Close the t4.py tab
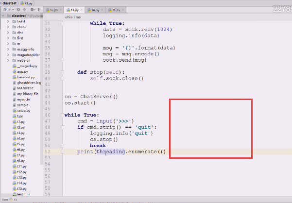 [102, 10]
